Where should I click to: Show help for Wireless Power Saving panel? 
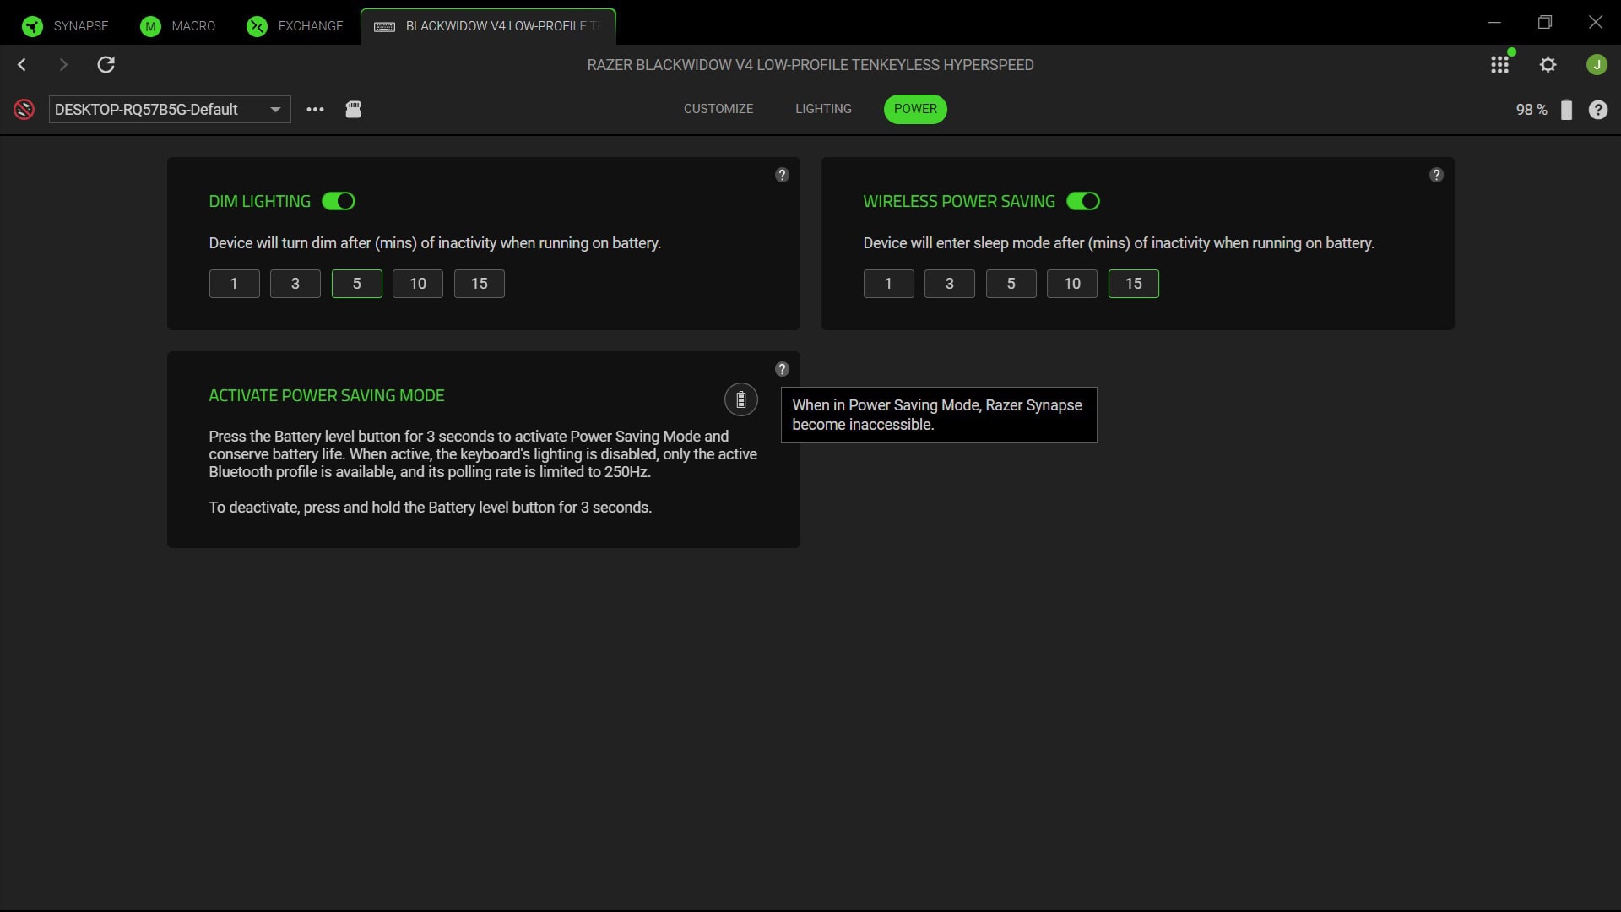tap(1436, 175)
